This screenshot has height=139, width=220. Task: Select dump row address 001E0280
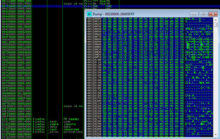[94, 121]
